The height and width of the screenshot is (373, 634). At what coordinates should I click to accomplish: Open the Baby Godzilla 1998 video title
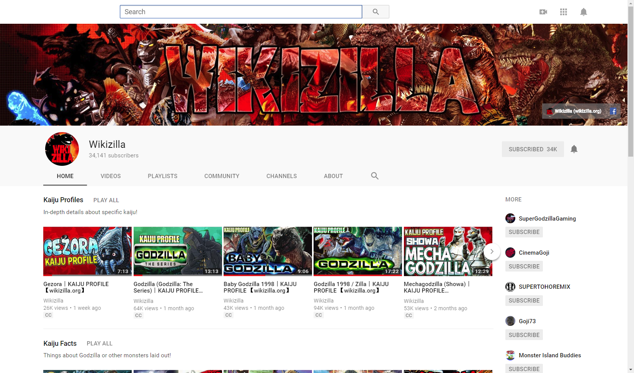pos(260,287)
